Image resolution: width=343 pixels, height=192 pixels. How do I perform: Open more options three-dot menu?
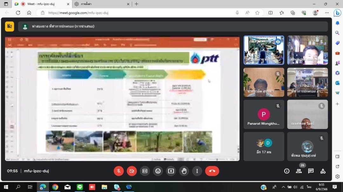197,171
